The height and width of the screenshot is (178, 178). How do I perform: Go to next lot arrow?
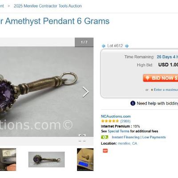pos(127,46)
